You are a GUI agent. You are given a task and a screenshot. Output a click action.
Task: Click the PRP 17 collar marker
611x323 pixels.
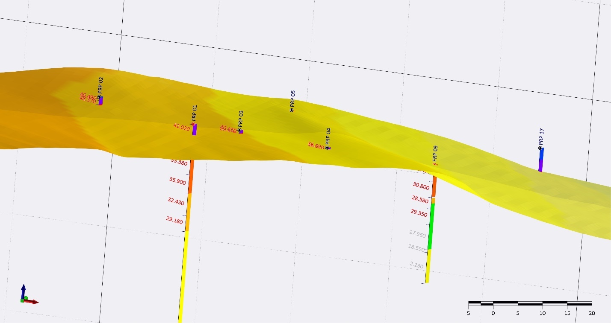[x=540, y=148]
